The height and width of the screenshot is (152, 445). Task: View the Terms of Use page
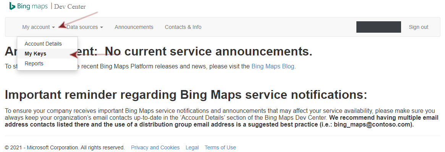[x=220, y=147]
